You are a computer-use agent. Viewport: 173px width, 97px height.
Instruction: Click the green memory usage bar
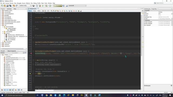point(58,6)
